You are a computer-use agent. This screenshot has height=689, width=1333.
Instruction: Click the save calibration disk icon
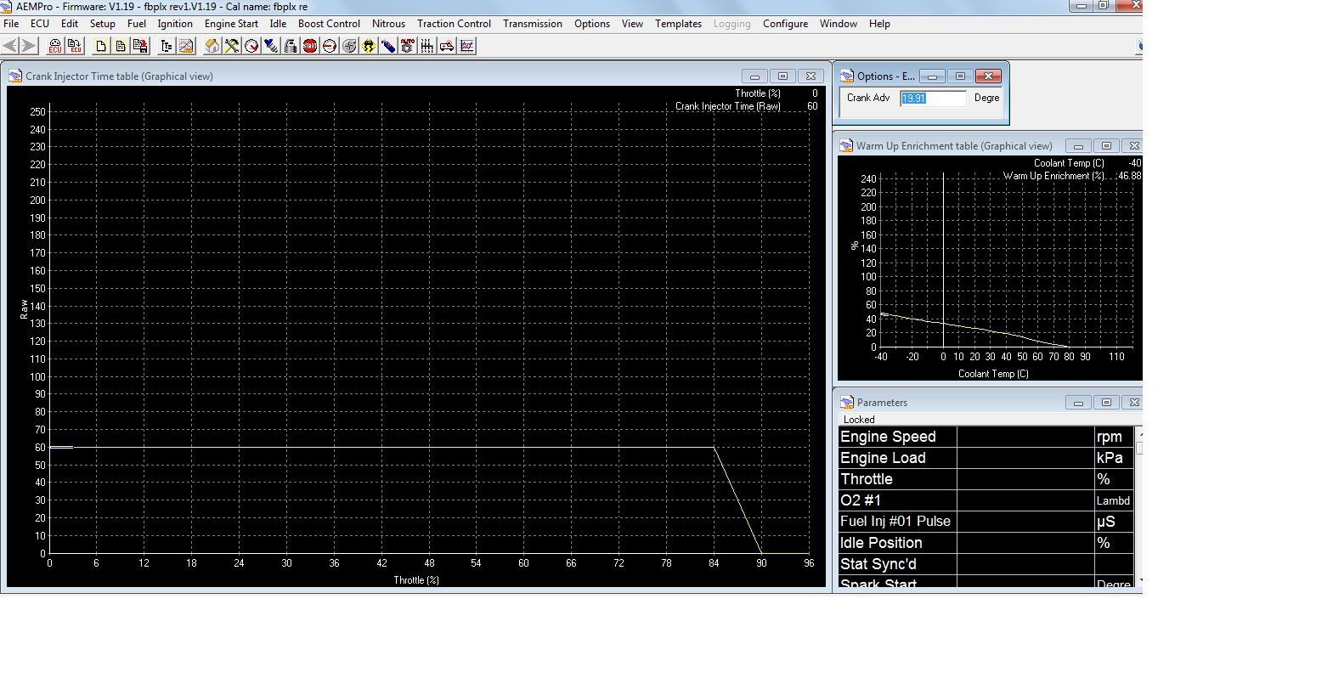tap(140, 46)
